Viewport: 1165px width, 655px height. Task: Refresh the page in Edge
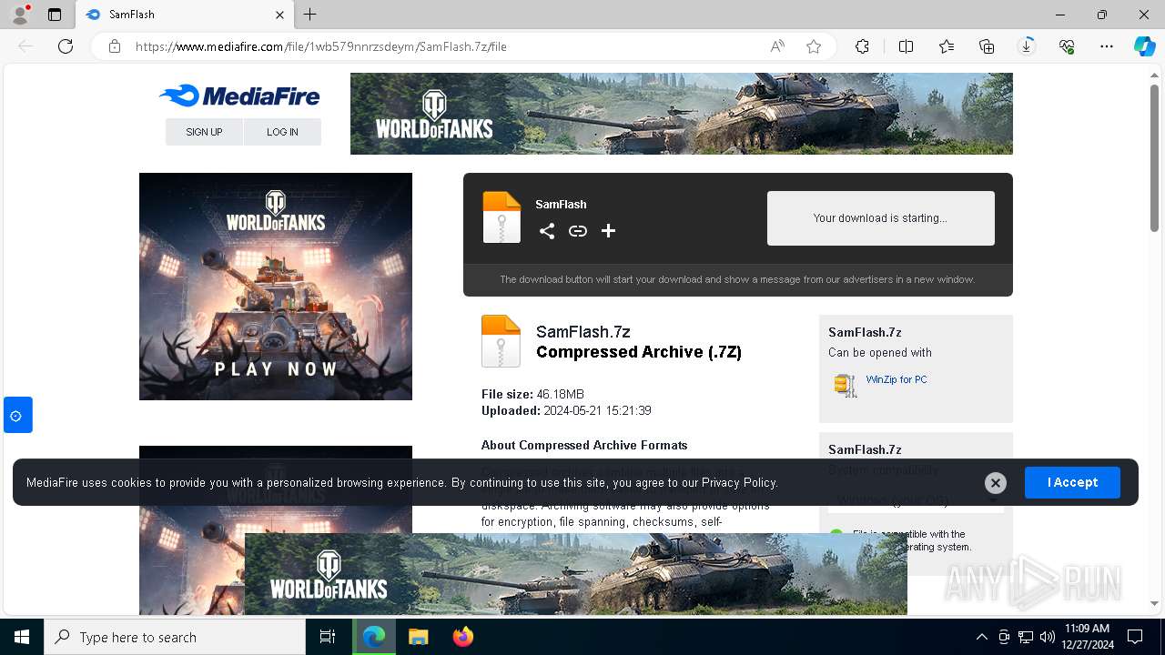tap(66, 46)
